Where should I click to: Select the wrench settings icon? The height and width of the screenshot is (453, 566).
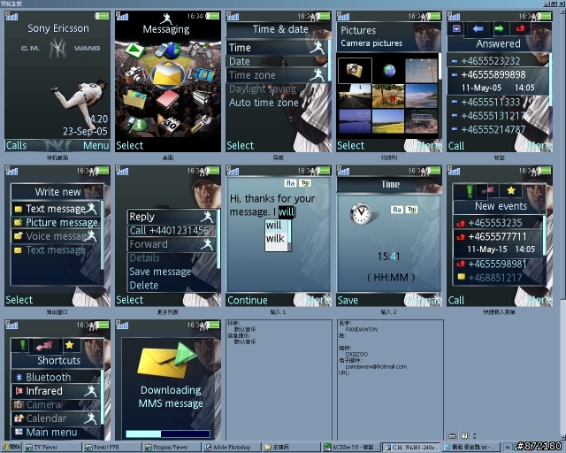(x=202, y=124)
